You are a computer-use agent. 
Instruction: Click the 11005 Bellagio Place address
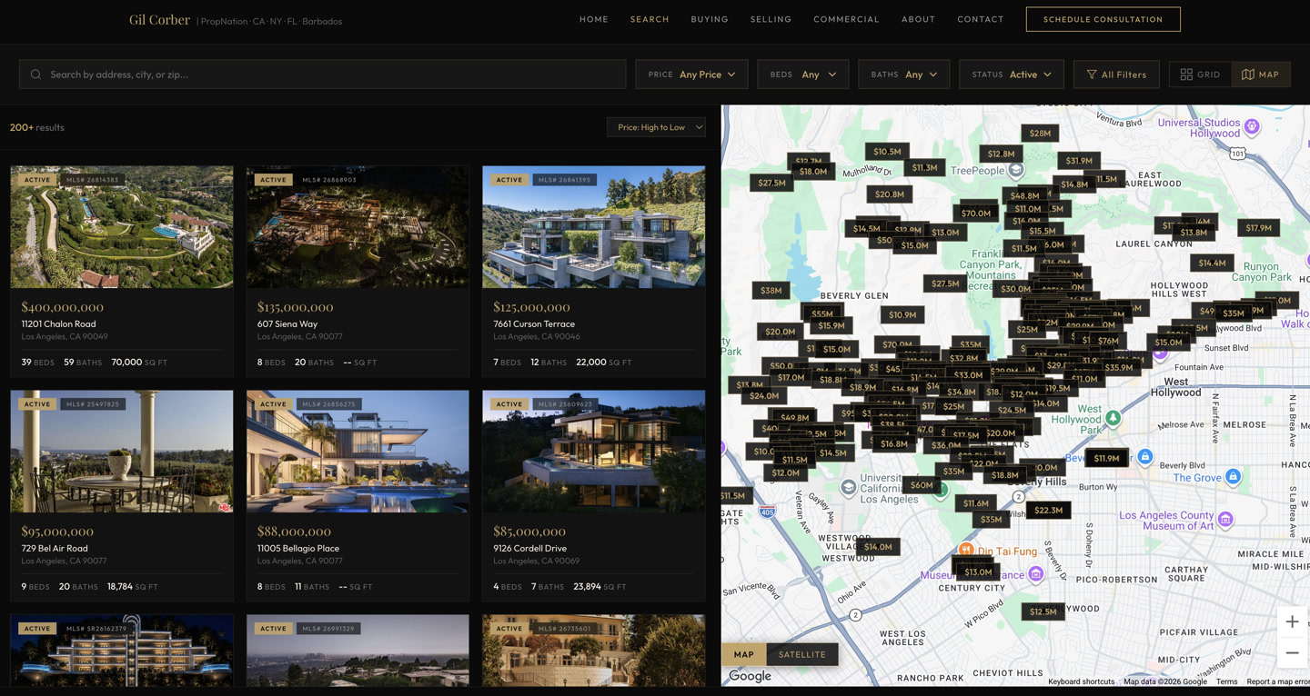tap(298, 548)
